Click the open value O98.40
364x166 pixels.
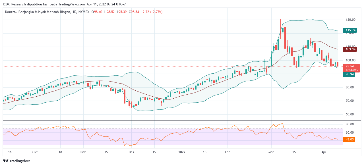click(x=97, y=12)
